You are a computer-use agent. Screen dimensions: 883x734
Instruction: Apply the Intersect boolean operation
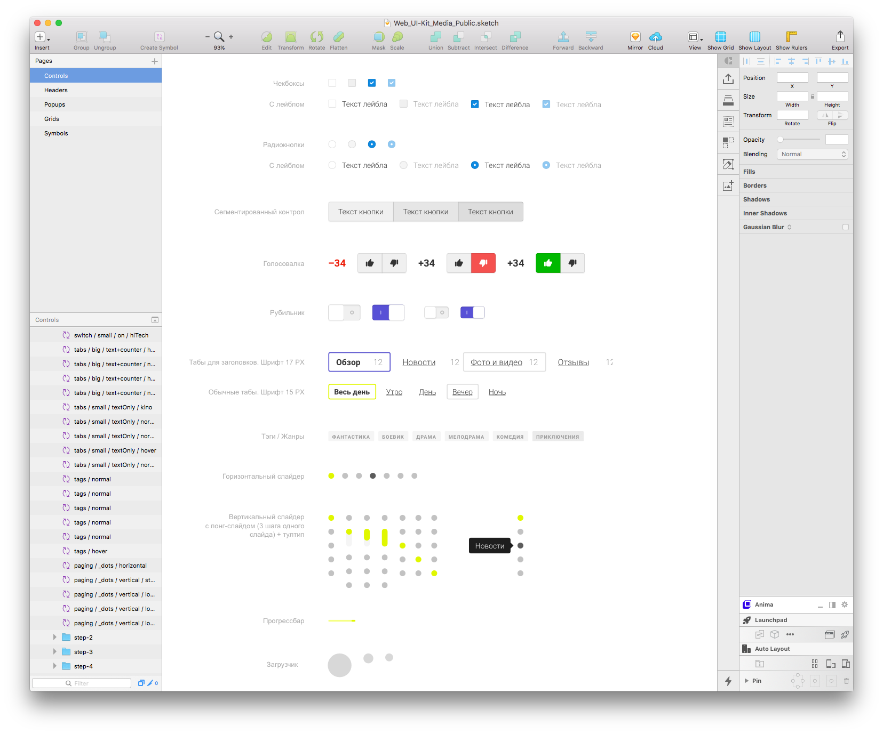486,37
